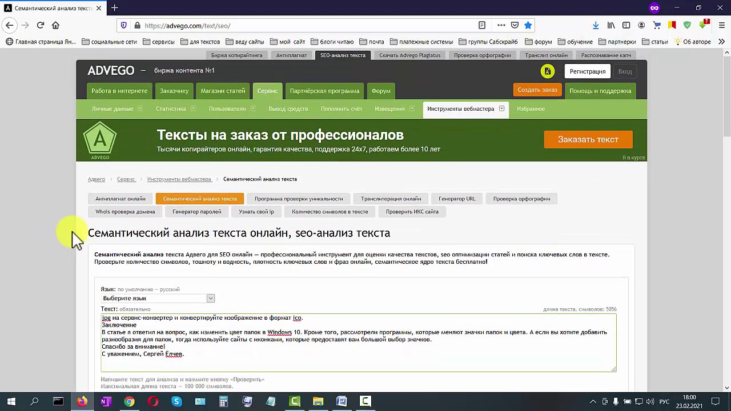Open the Антиплагиат онлайн tool link
This screenshot has width=731, height=411.
tap(121, 199)
